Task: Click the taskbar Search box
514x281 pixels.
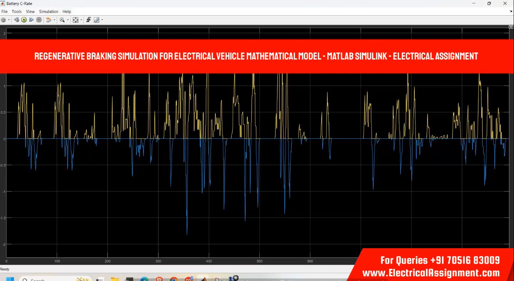Action: coord(55,279)
